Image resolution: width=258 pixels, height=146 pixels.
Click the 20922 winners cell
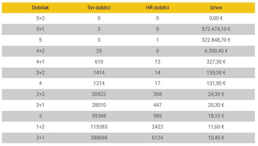[99, 94]
